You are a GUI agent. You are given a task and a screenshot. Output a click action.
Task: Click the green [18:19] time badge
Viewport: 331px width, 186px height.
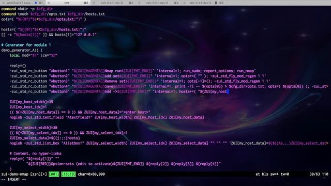click(x=68, y=174)
